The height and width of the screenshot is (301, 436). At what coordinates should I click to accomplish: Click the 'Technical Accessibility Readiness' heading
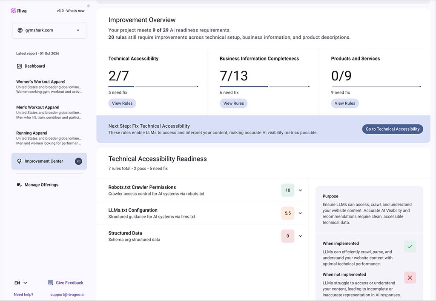click(x=158, y=159)
